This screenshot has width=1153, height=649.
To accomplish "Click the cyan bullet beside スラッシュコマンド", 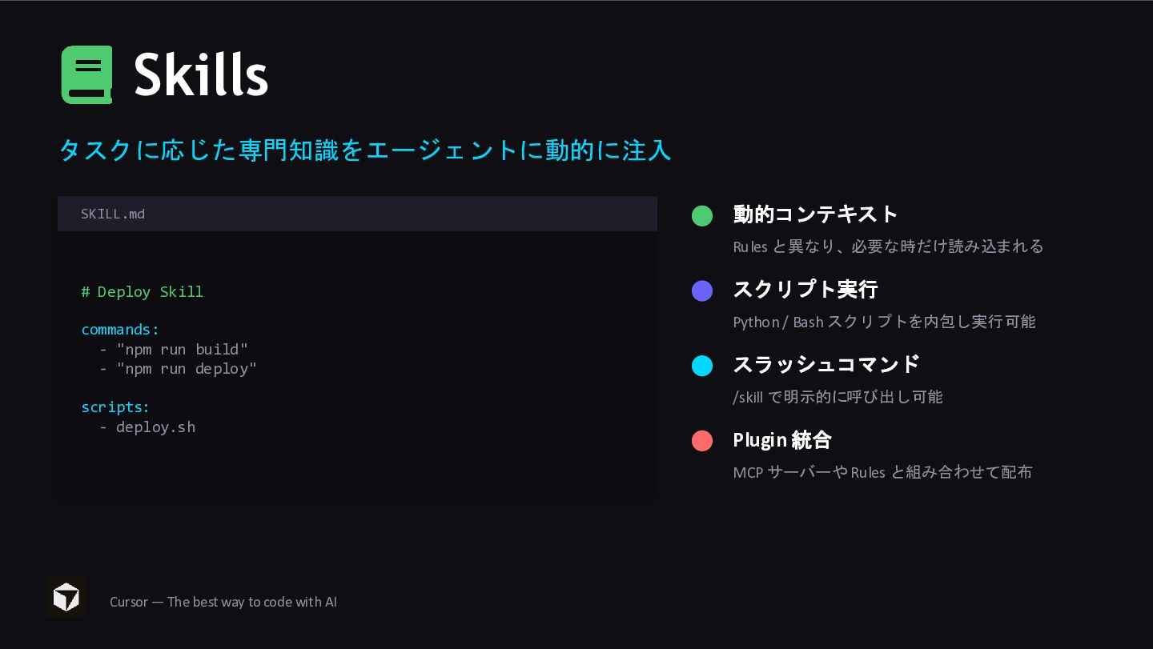I will [x=702, y=367].
